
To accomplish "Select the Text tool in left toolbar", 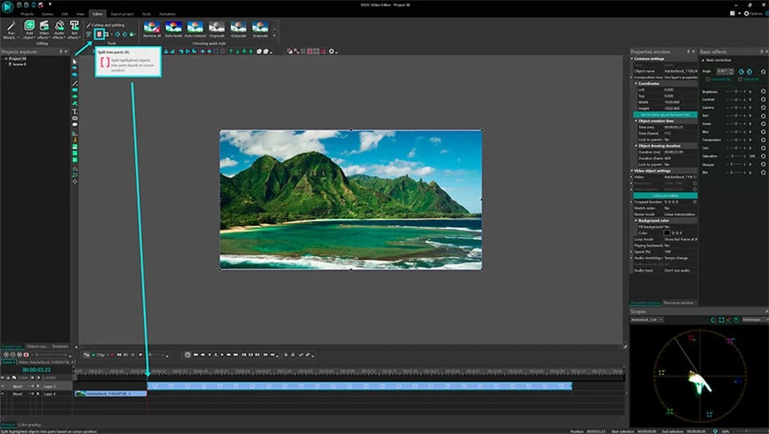I will click(74, 111).
